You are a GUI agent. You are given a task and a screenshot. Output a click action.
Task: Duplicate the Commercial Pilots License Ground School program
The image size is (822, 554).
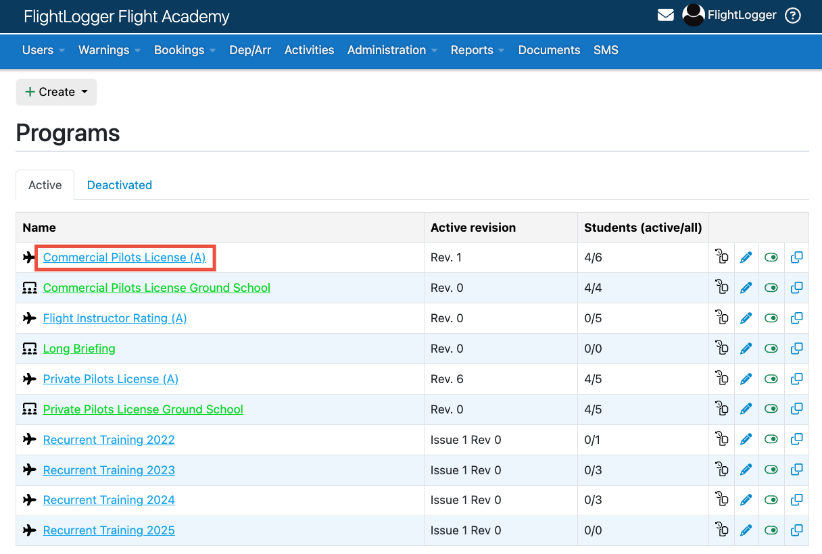796,287
